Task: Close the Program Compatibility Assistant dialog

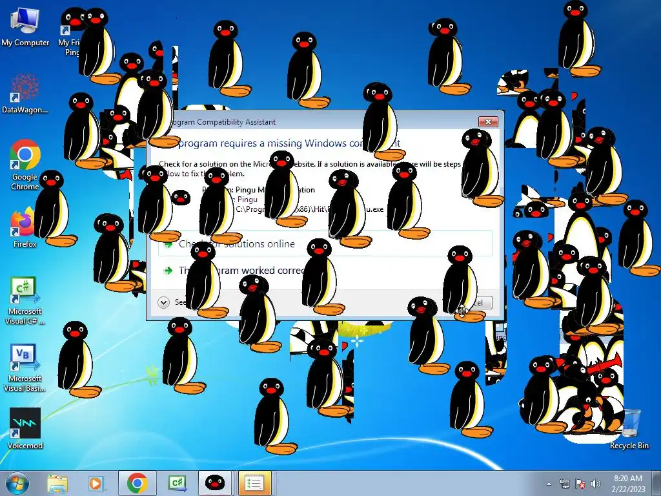Action: click(x=488, y=121)
